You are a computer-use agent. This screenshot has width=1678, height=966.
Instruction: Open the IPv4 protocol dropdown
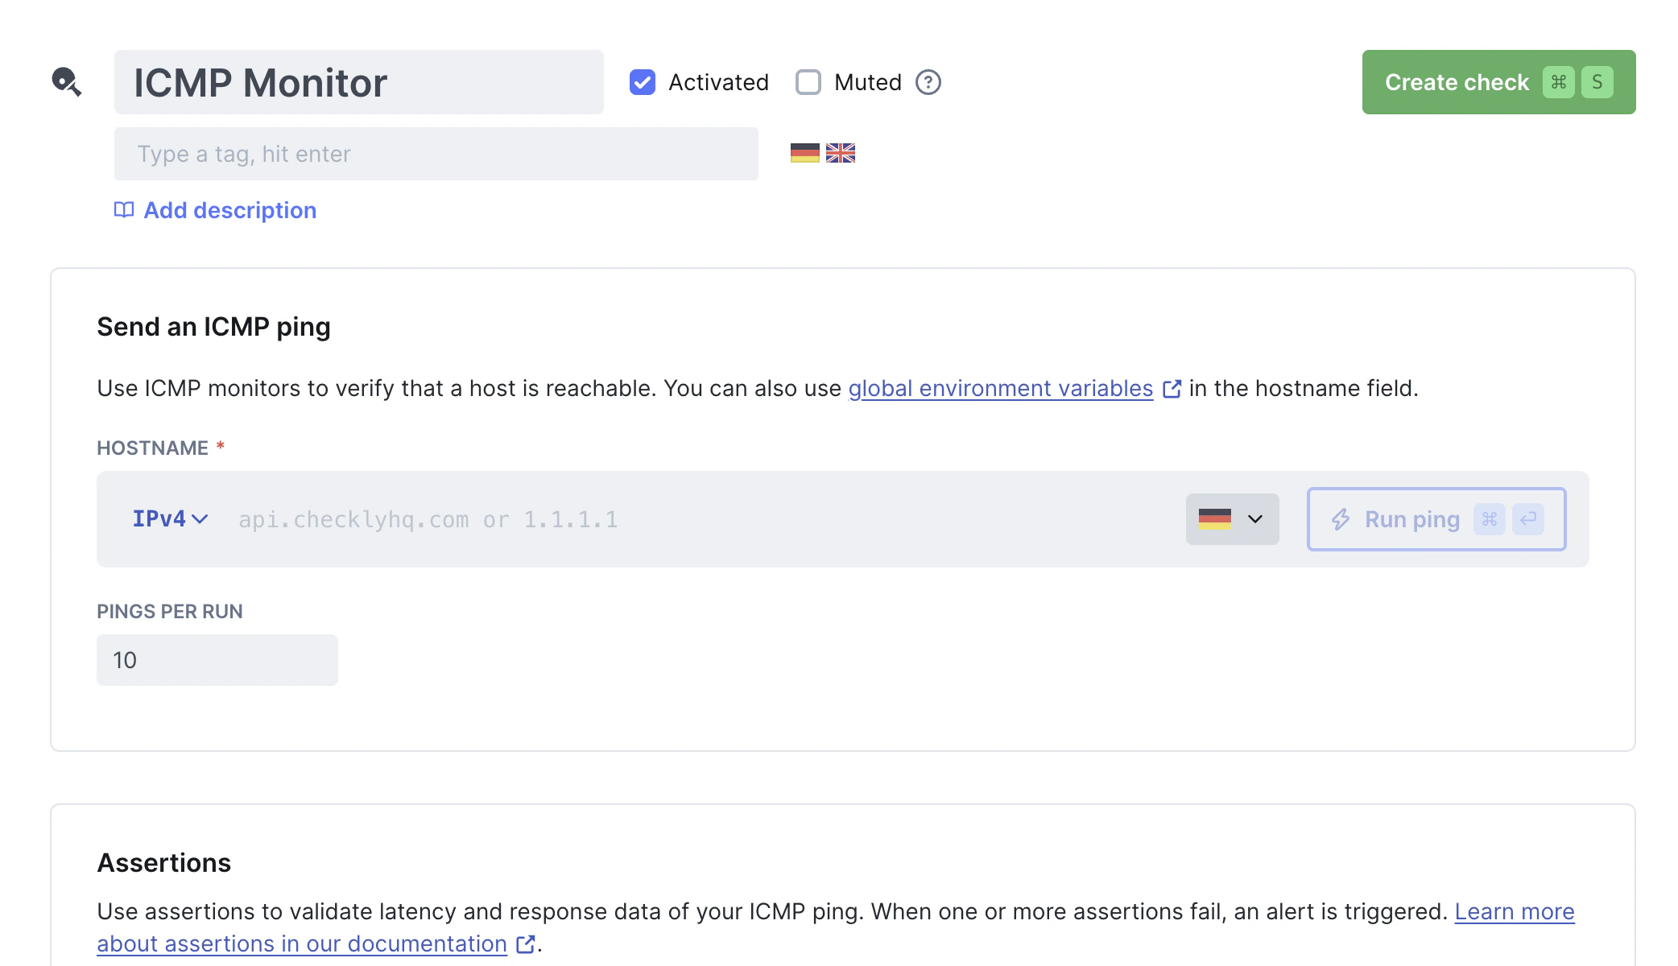[170, 519]
